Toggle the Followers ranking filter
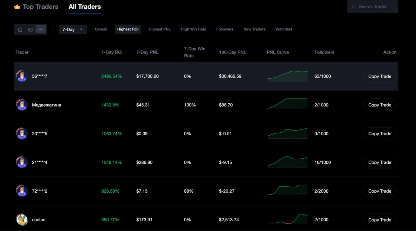The image size is (416, 231). pyautogui.click(x=225, y=29)
